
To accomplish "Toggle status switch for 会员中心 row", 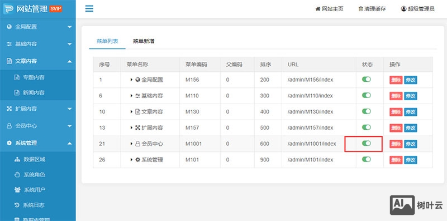I will pos(367,143).
